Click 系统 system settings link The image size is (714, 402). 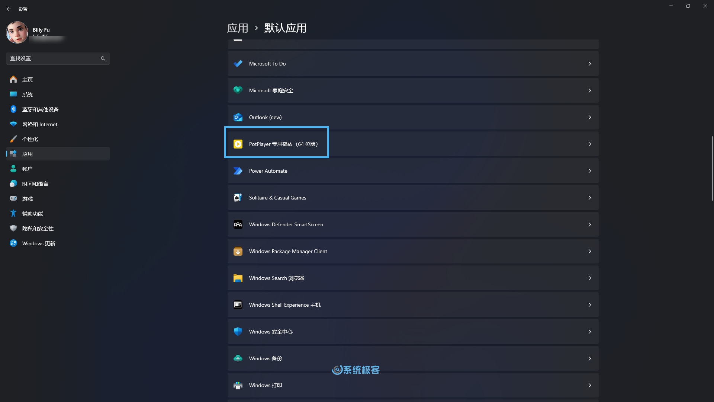27,94
